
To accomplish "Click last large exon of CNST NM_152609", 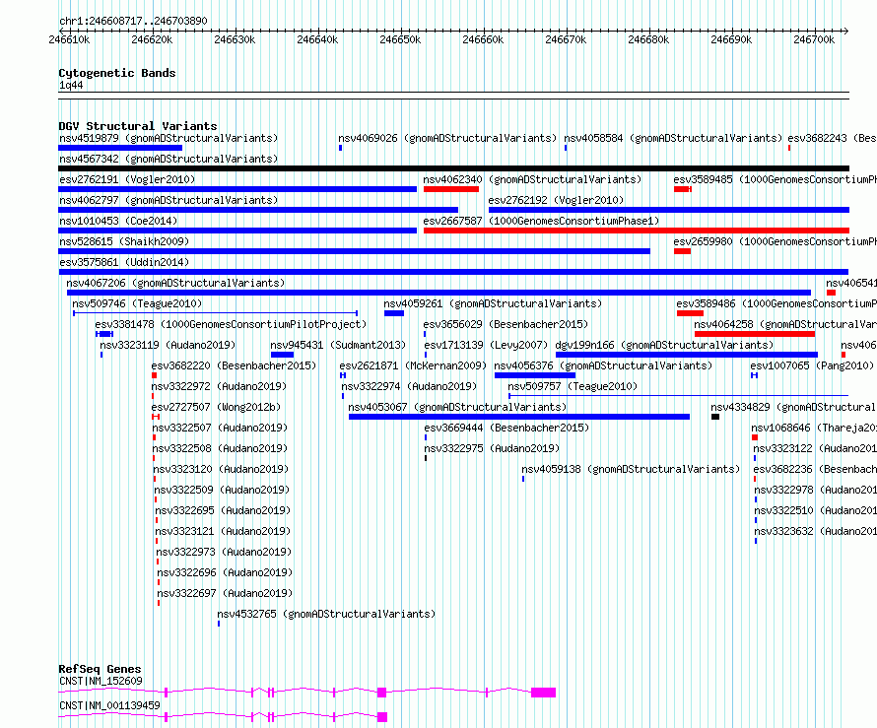I will click(544, 693).
